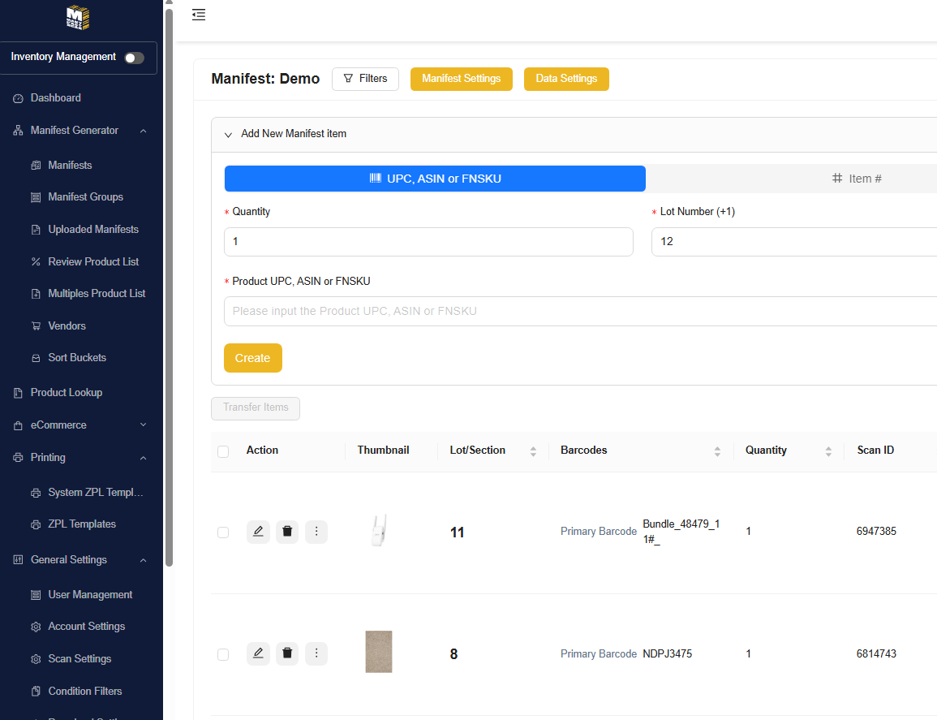This screenshot has width=937, height=720.
Task: Click the app logo in sidebar
Action: coord(78,18)
